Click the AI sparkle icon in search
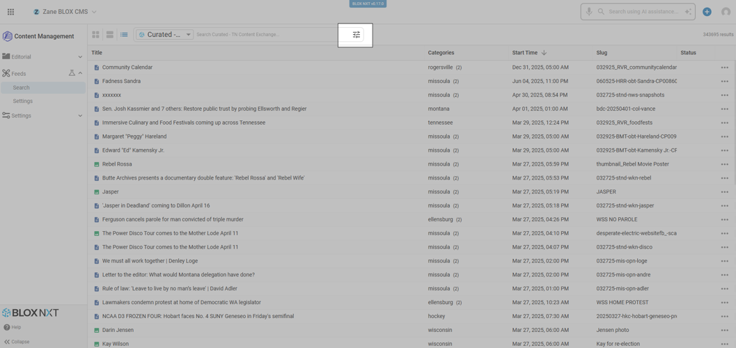The height and width of the screenshot is (348, 736). pyautogui.click(x=688, y=12)
